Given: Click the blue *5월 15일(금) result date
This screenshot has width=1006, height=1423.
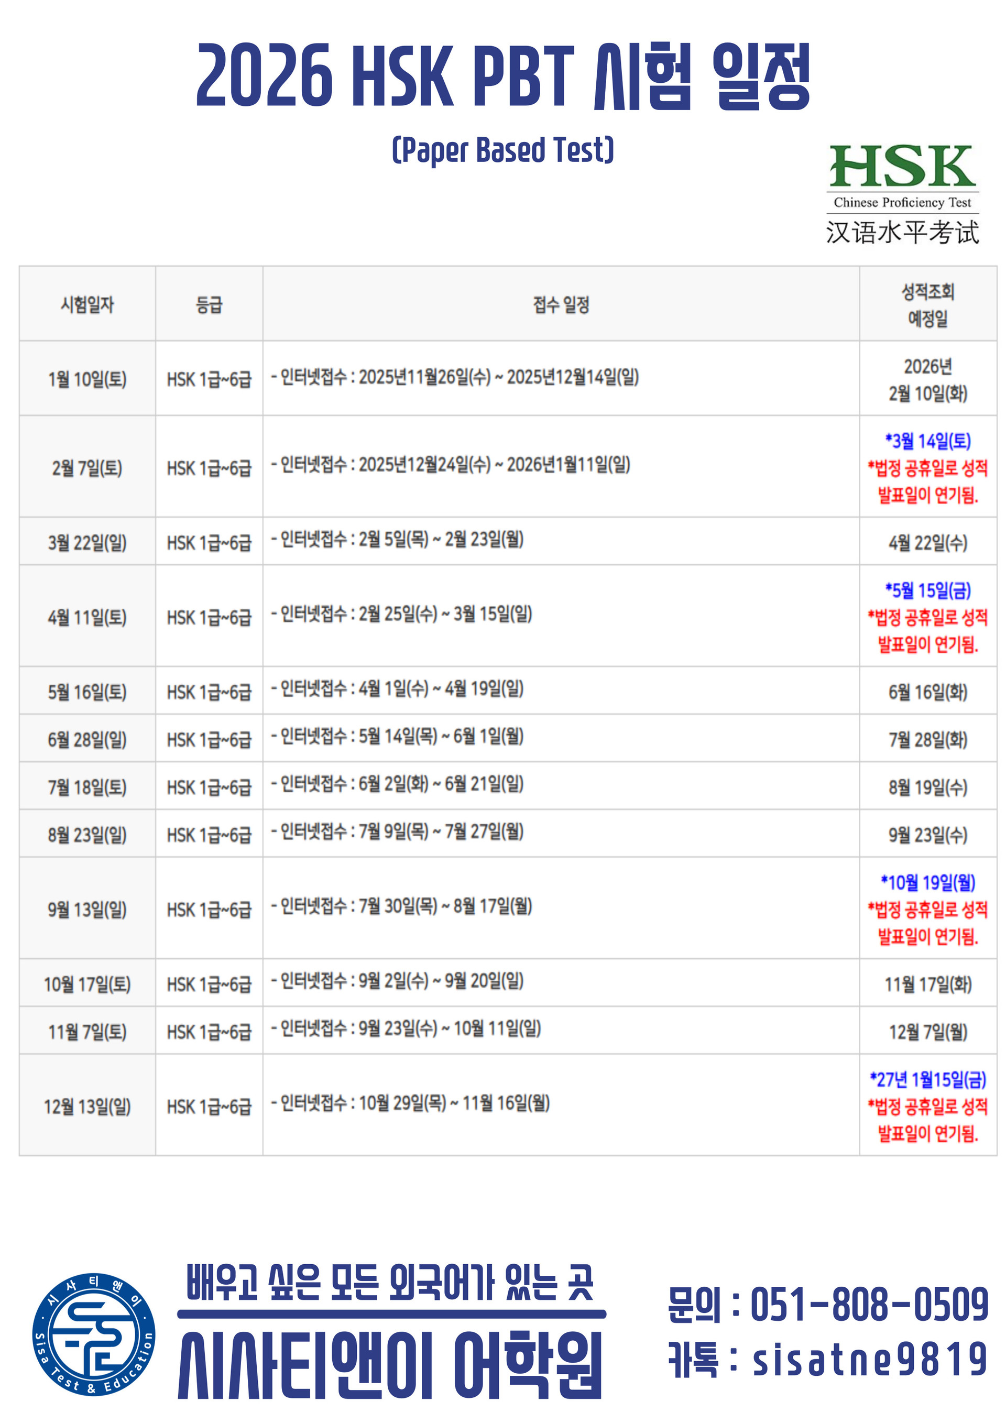Looking at the screenshot, I should click(x=927, y=590).
